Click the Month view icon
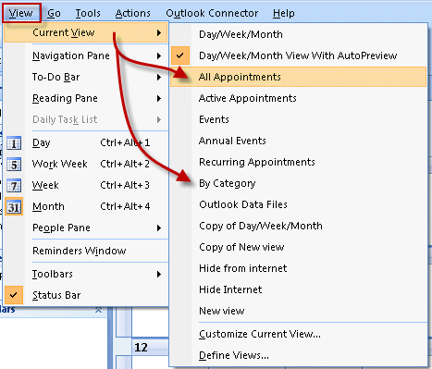The height and width of the screenshot is (369, 432). click(x=14, y=206)
